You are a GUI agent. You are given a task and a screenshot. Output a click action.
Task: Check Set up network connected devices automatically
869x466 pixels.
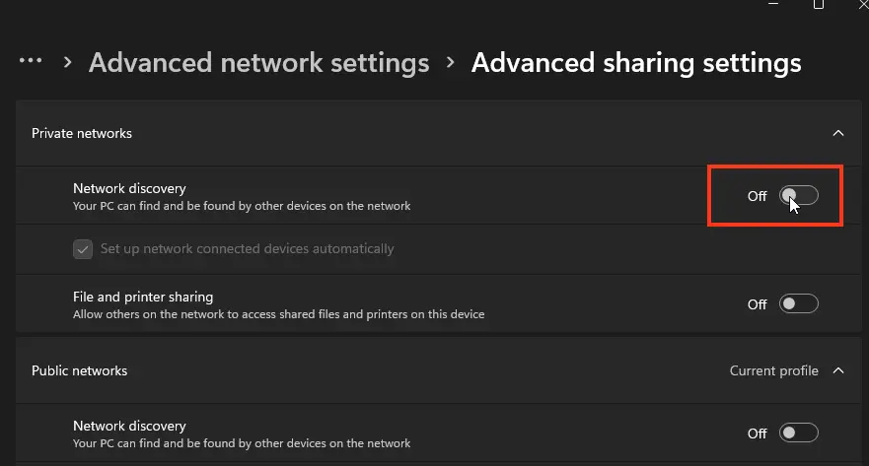(x=83, y=249)
